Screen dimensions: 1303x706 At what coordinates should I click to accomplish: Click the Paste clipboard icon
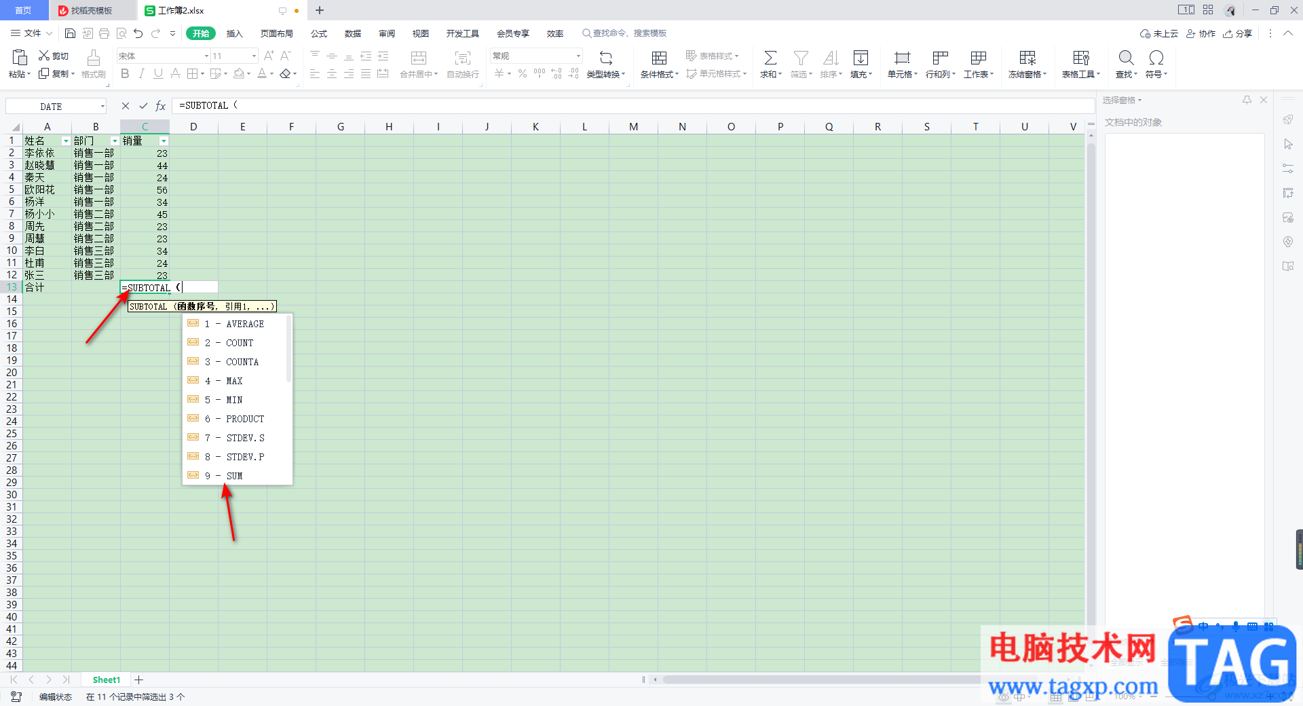click(19, 57)
